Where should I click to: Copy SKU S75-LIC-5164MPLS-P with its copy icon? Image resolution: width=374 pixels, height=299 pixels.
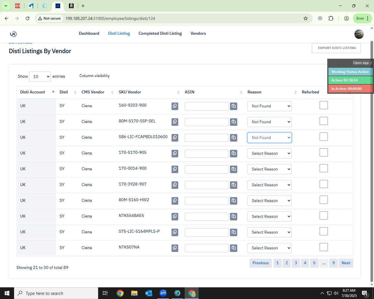click(175, 232)
